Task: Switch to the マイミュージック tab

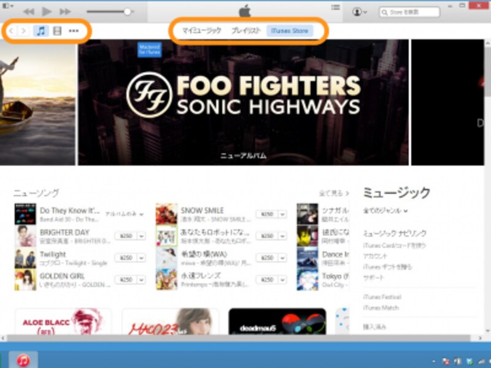Action: [202, 31]
